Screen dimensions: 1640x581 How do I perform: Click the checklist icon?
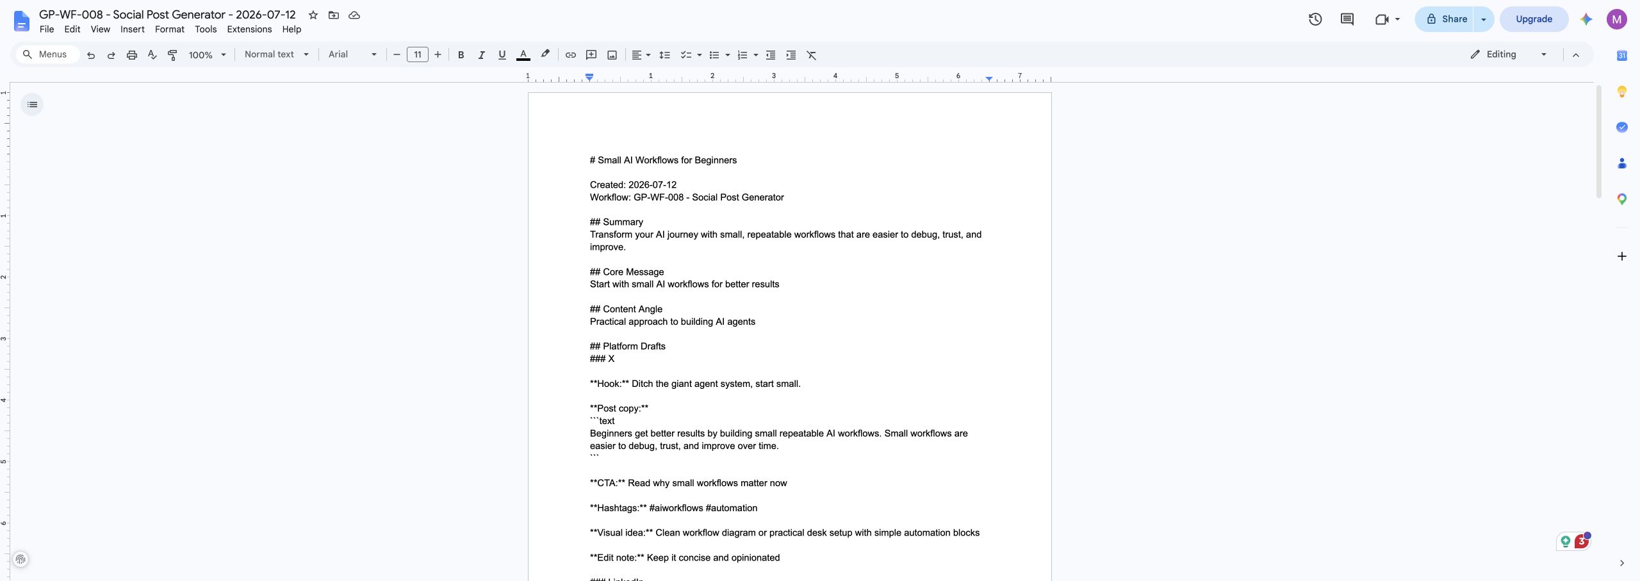pyautogui.click(x=685, y=55)
